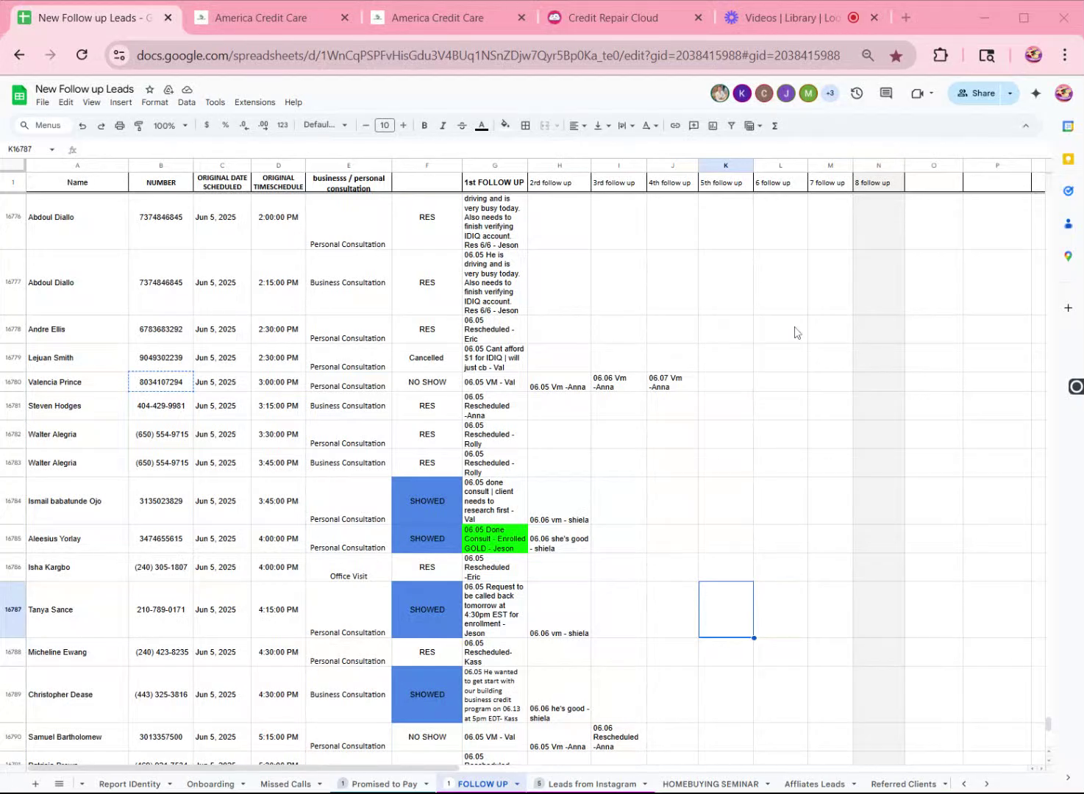Viewport: 1084px width, 794px height.
Task: Create a filter with funnel icon
Action: pyautogui.click(x=731, y=126)
